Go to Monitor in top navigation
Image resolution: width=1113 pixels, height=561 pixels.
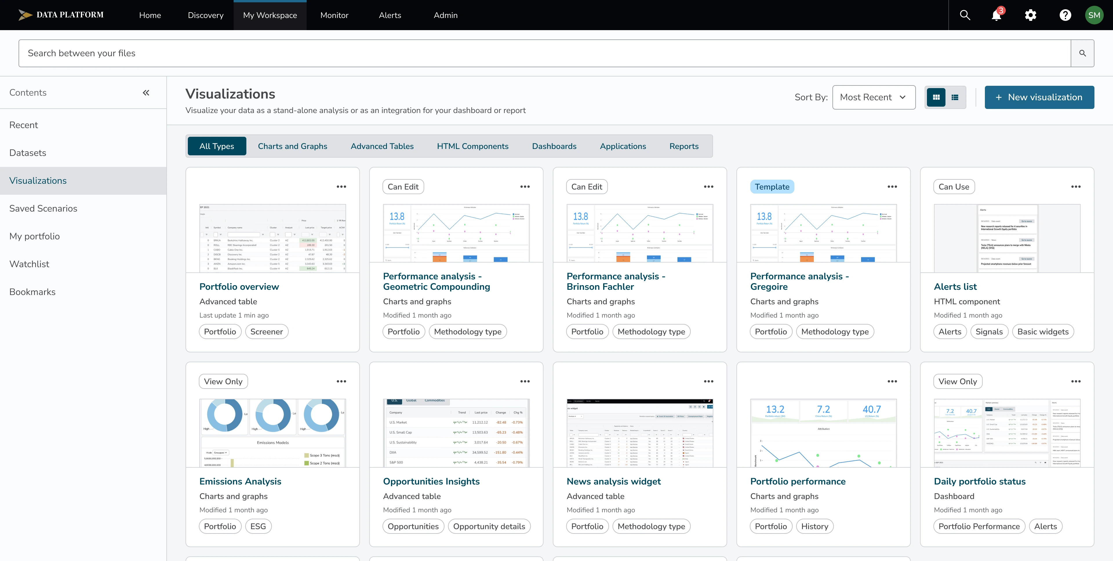(x=334, y=15)
